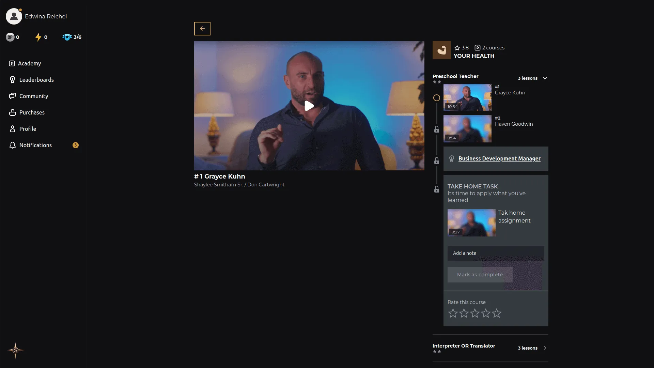Collapse the Preschool Teacher lessons section
The height and width of the screenshot is (368, 654).
[x=545, y=78]
